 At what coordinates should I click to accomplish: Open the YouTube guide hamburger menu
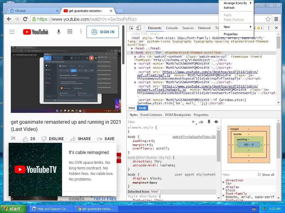(x=12, y=32)
